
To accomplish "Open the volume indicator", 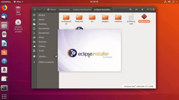I will coord(169,2).
